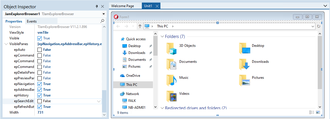Close the Unit1 tab
This screenshot has width=330, height=119.
click(x=157, y=6)
